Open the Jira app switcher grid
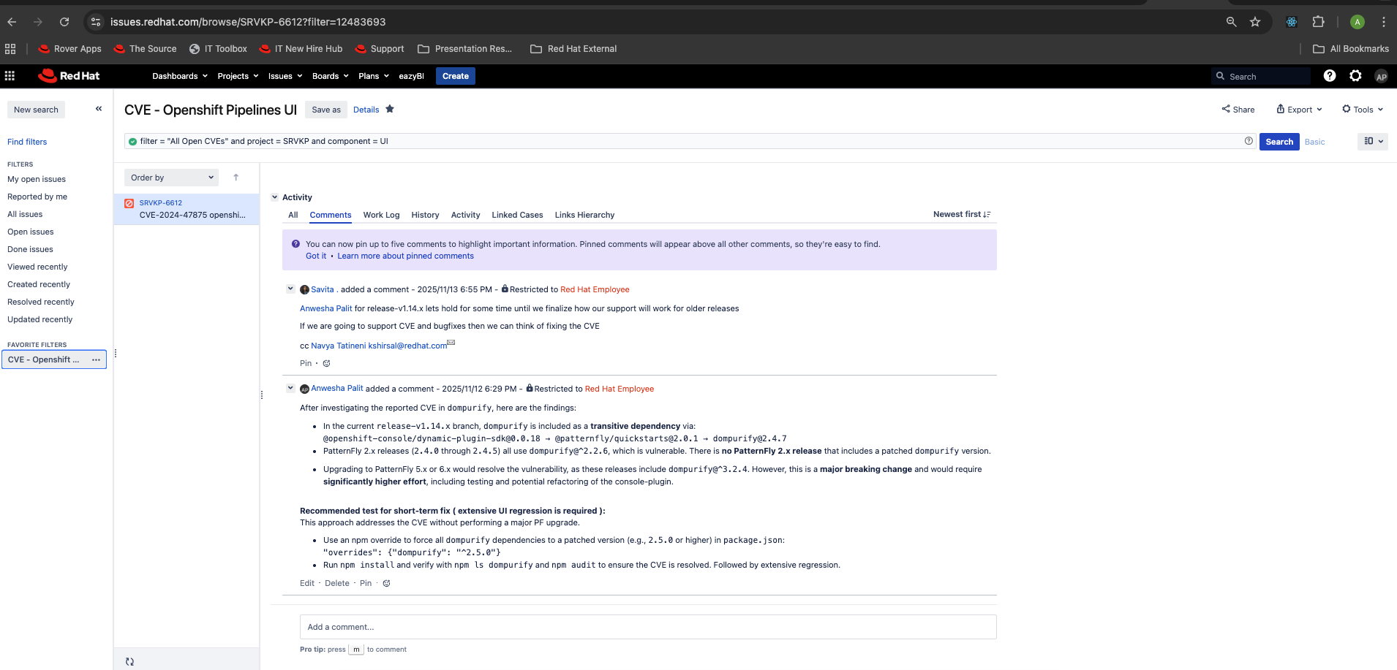 [x=10, y=76]
